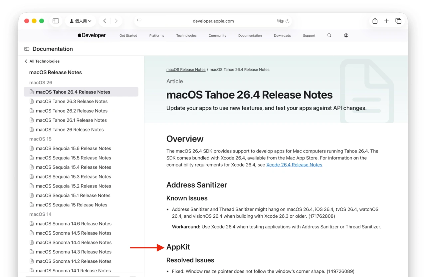
Task: Toggle the Documentation navigator sidebar icon
Action: tap(27, 49)
